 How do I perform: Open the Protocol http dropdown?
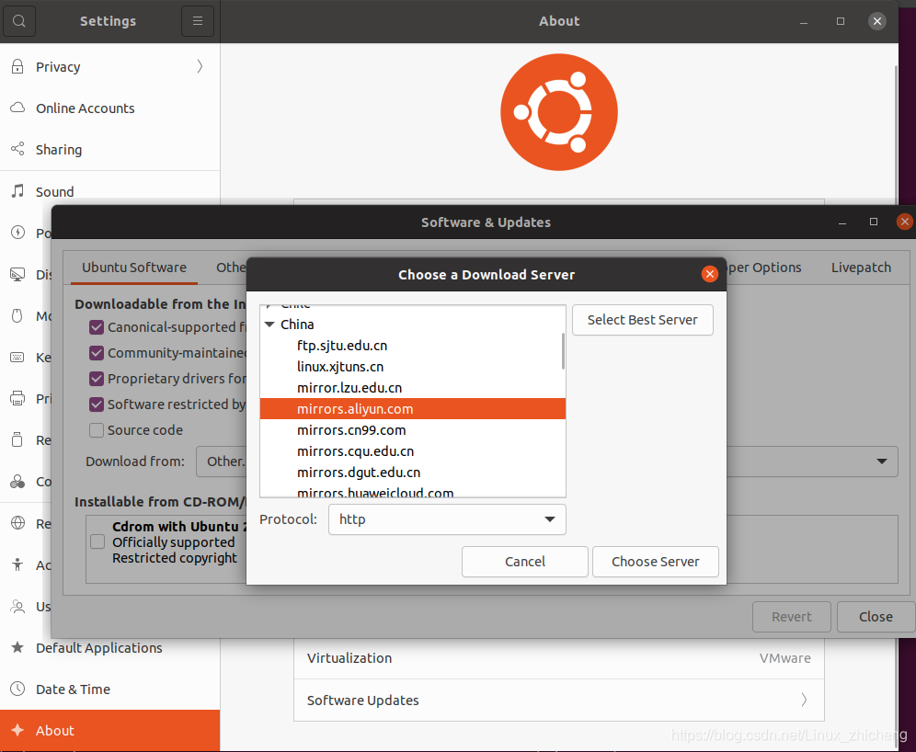coord(447,519)
